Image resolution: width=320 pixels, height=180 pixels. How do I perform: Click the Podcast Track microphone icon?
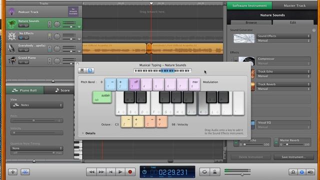pyautogui.click(x=11, y=12)
